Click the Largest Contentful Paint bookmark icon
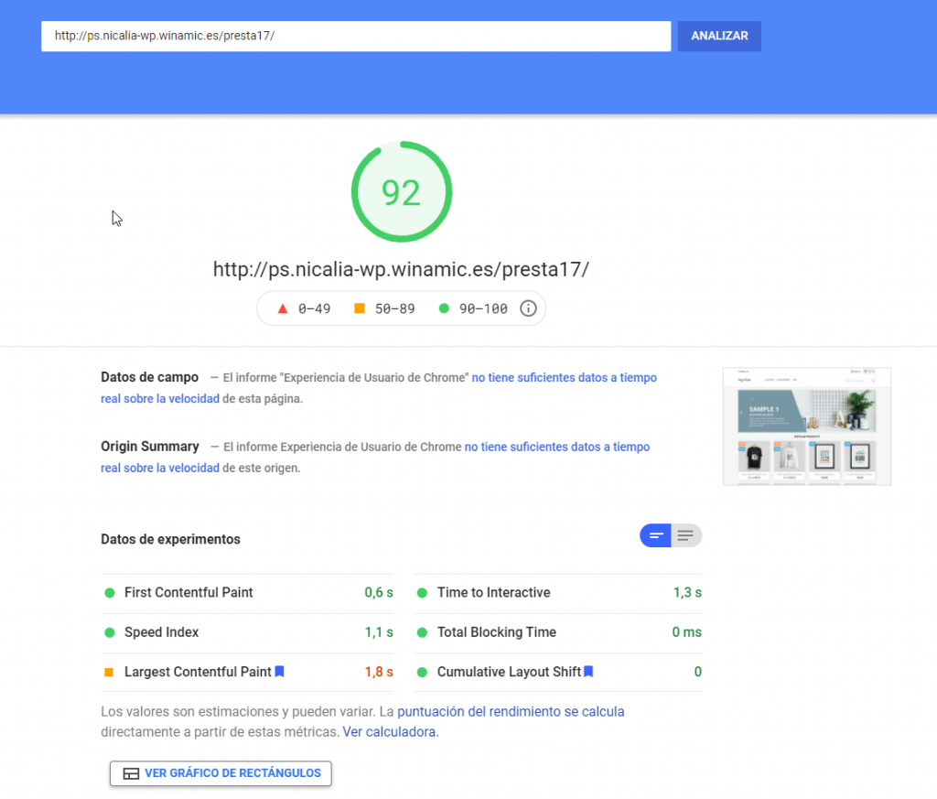This screenshot has width=937, height=799. 280,672
